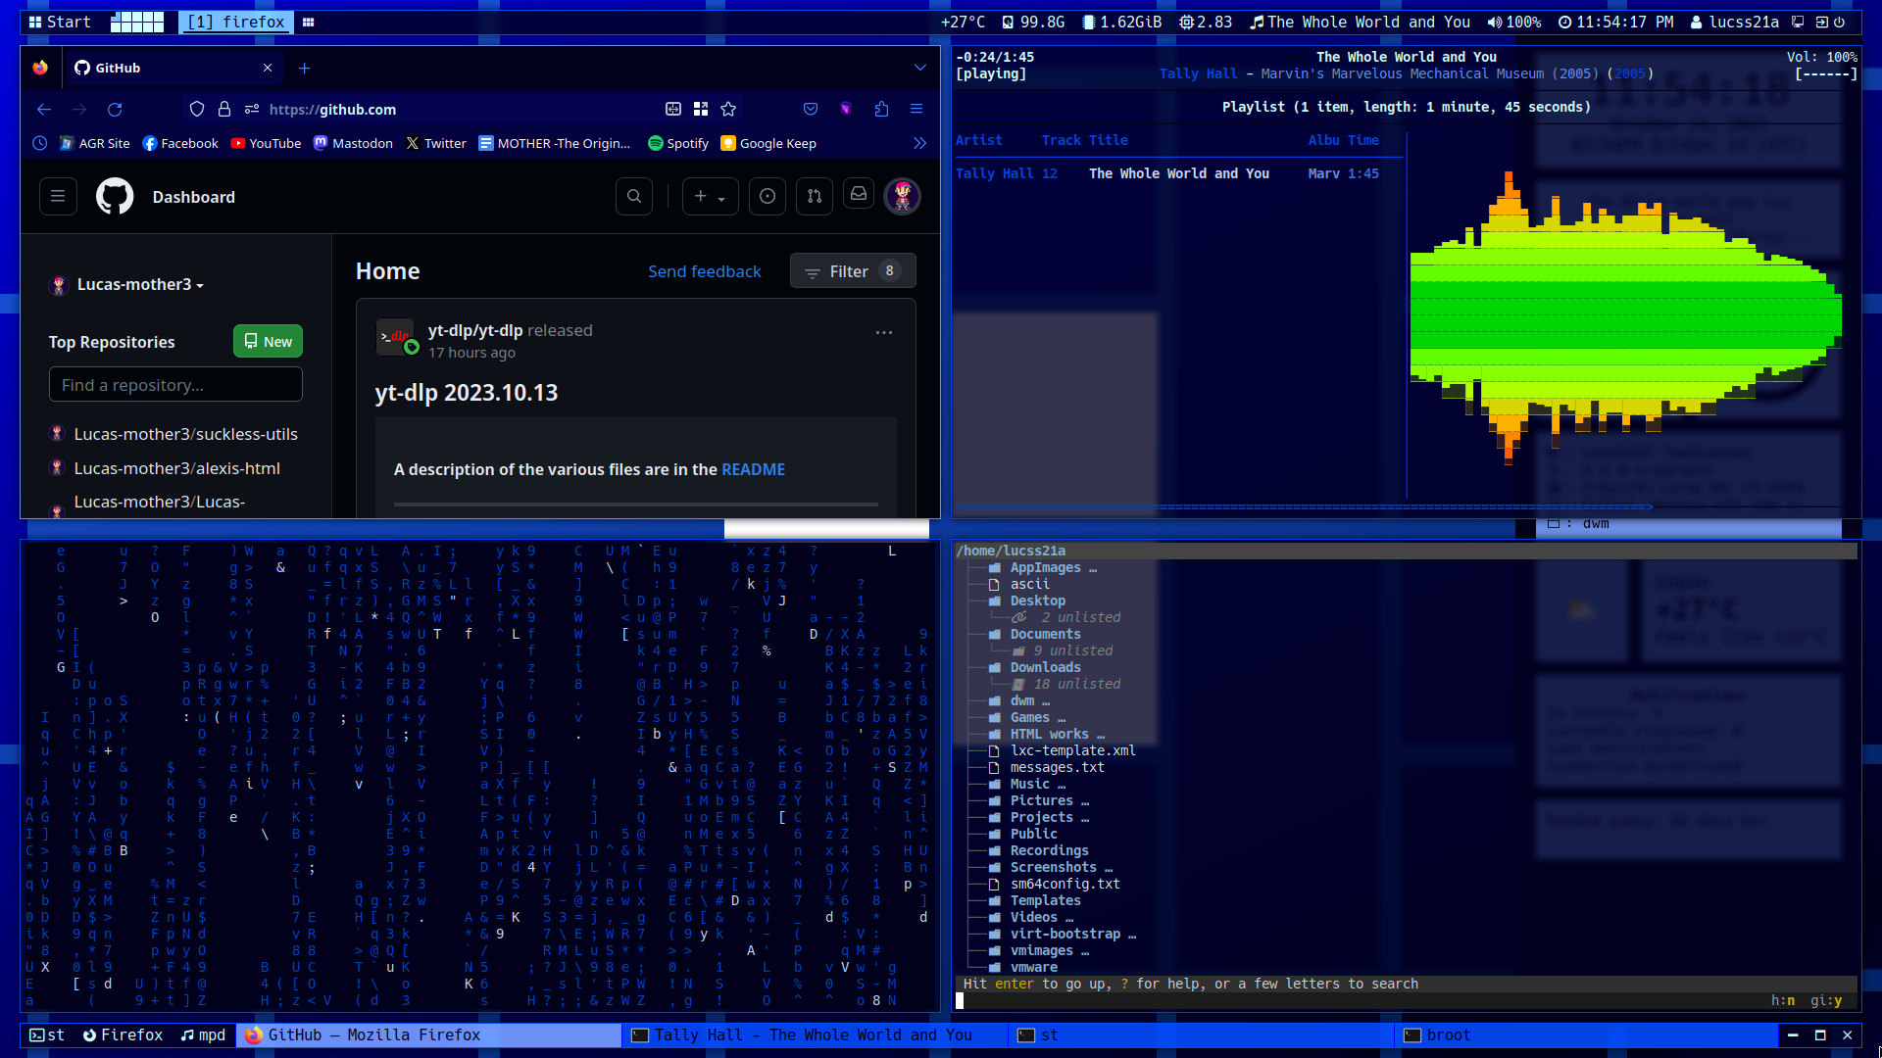Click the padlock site security icon
This screenshot has height=1058, width=1882.
(224, 110)
